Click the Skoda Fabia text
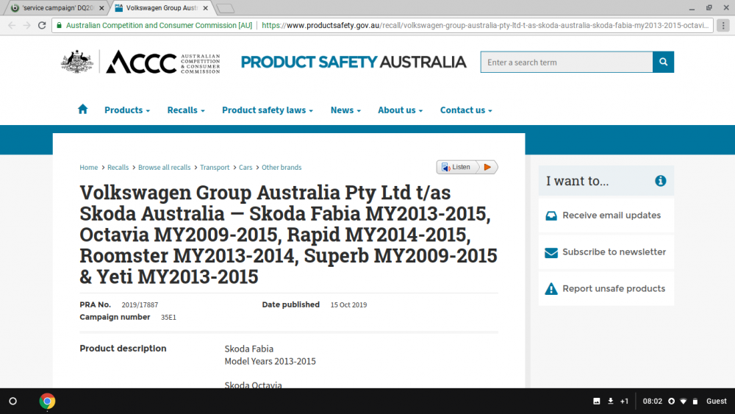This screenshot has width=735, height=414. click(x=249, y=349)
